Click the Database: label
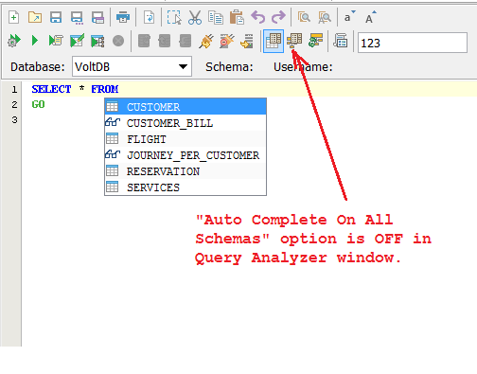This screenshot has width=477, height=374. 38,66
